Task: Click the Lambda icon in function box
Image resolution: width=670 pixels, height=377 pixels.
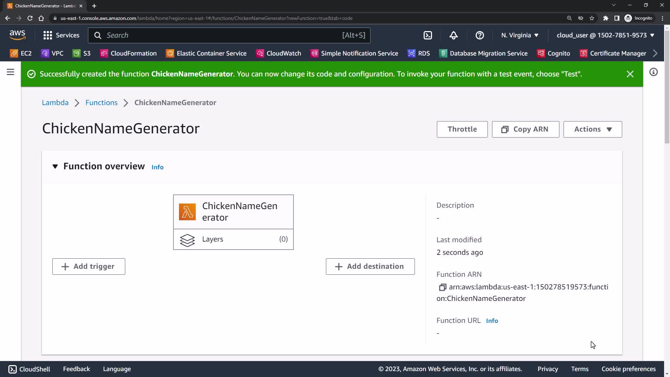Action: tap(187, 212)
